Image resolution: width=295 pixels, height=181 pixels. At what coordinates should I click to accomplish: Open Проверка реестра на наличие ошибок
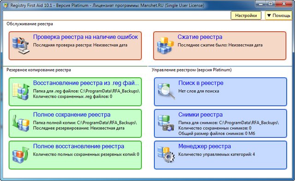pos(85,37)
